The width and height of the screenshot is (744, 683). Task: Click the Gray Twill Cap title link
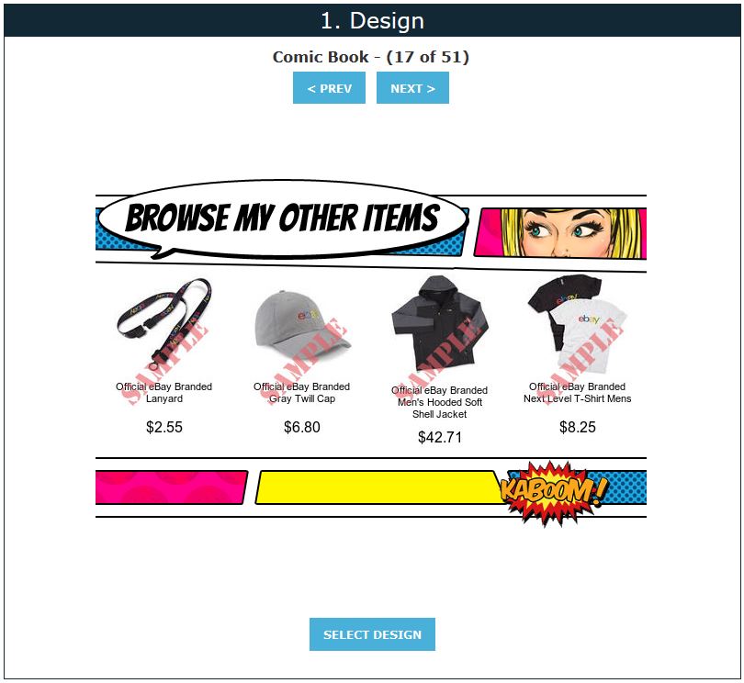[302, 393]
